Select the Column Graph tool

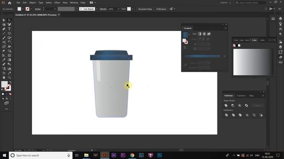[9, 69]
